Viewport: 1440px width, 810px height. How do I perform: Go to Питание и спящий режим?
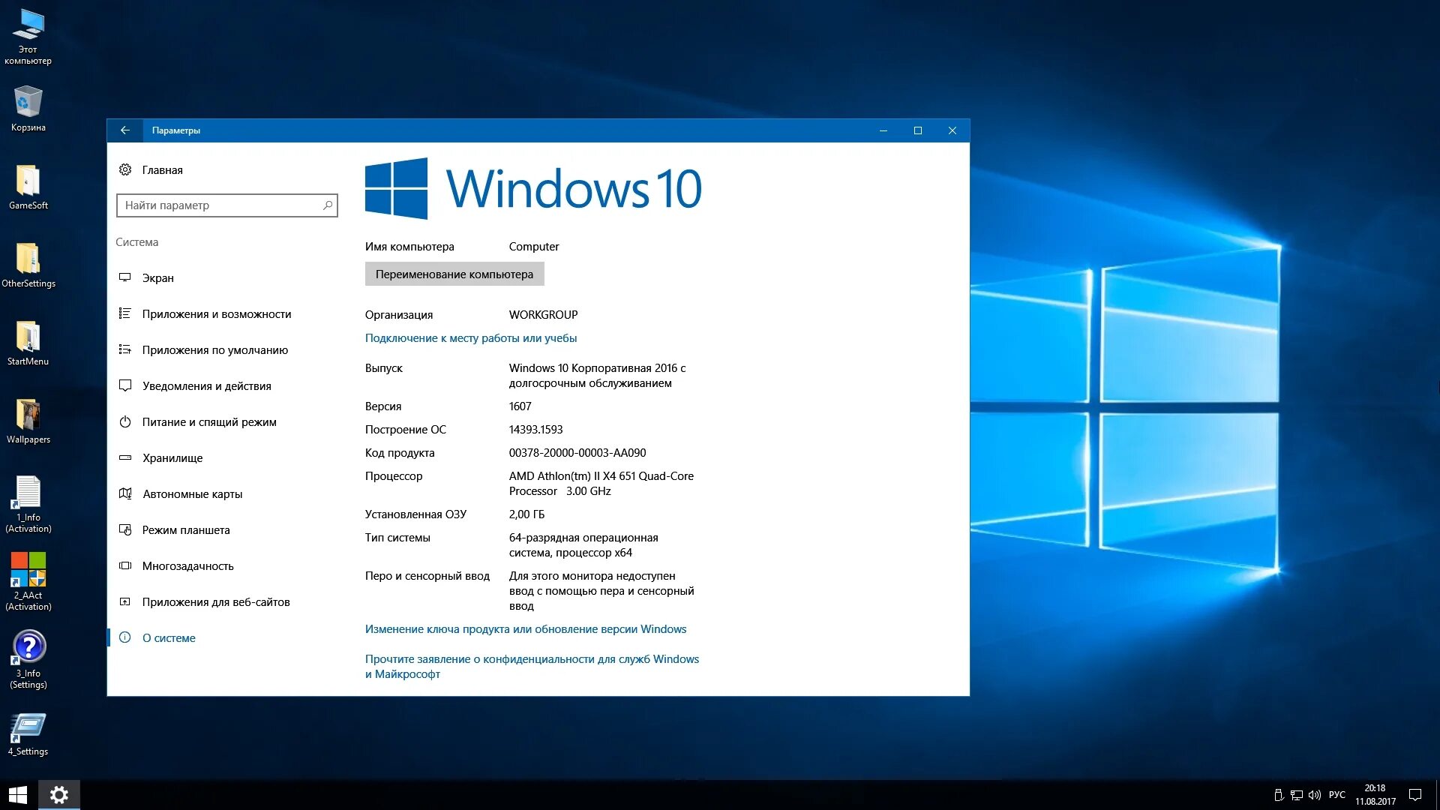point(209,422)
